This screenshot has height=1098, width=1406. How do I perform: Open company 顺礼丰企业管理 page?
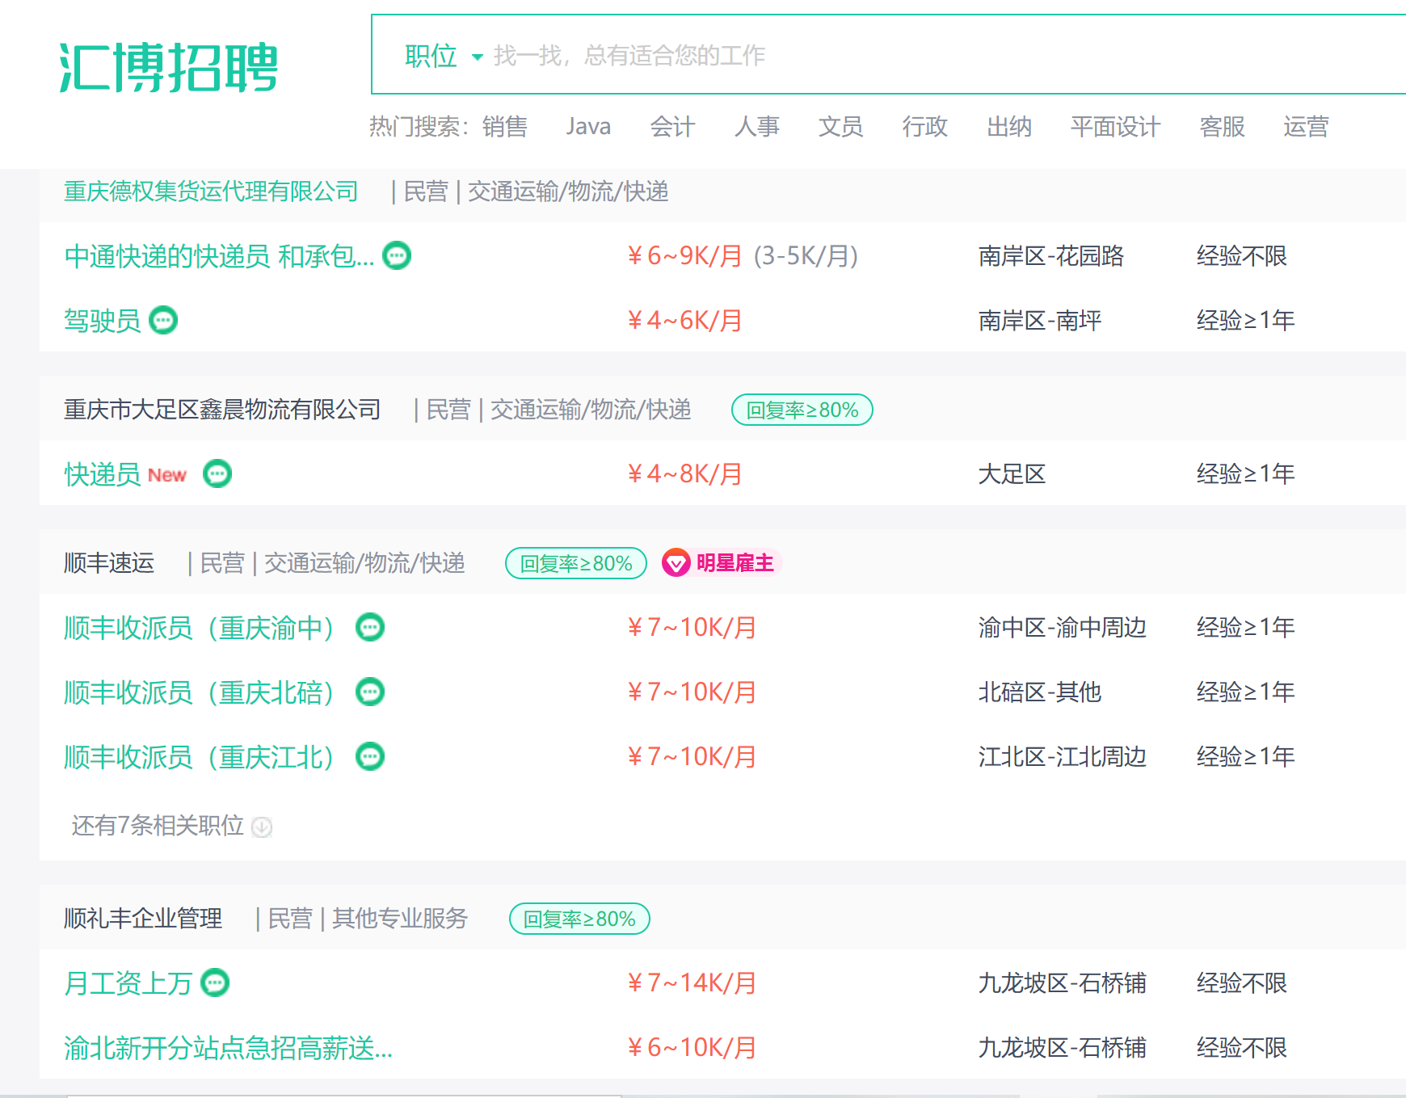click(x=143, y=919)
